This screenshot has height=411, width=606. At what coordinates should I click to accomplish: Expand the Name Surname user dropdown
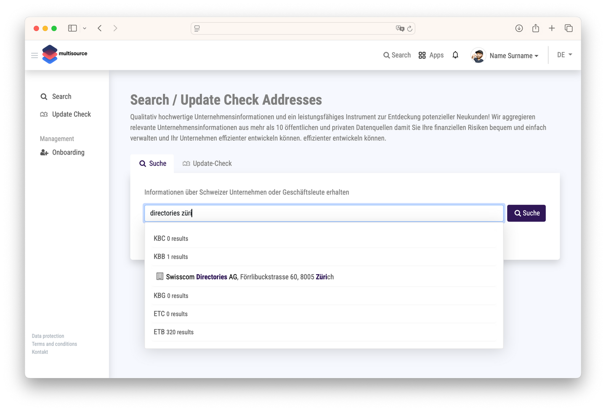(x=514, y=56)
